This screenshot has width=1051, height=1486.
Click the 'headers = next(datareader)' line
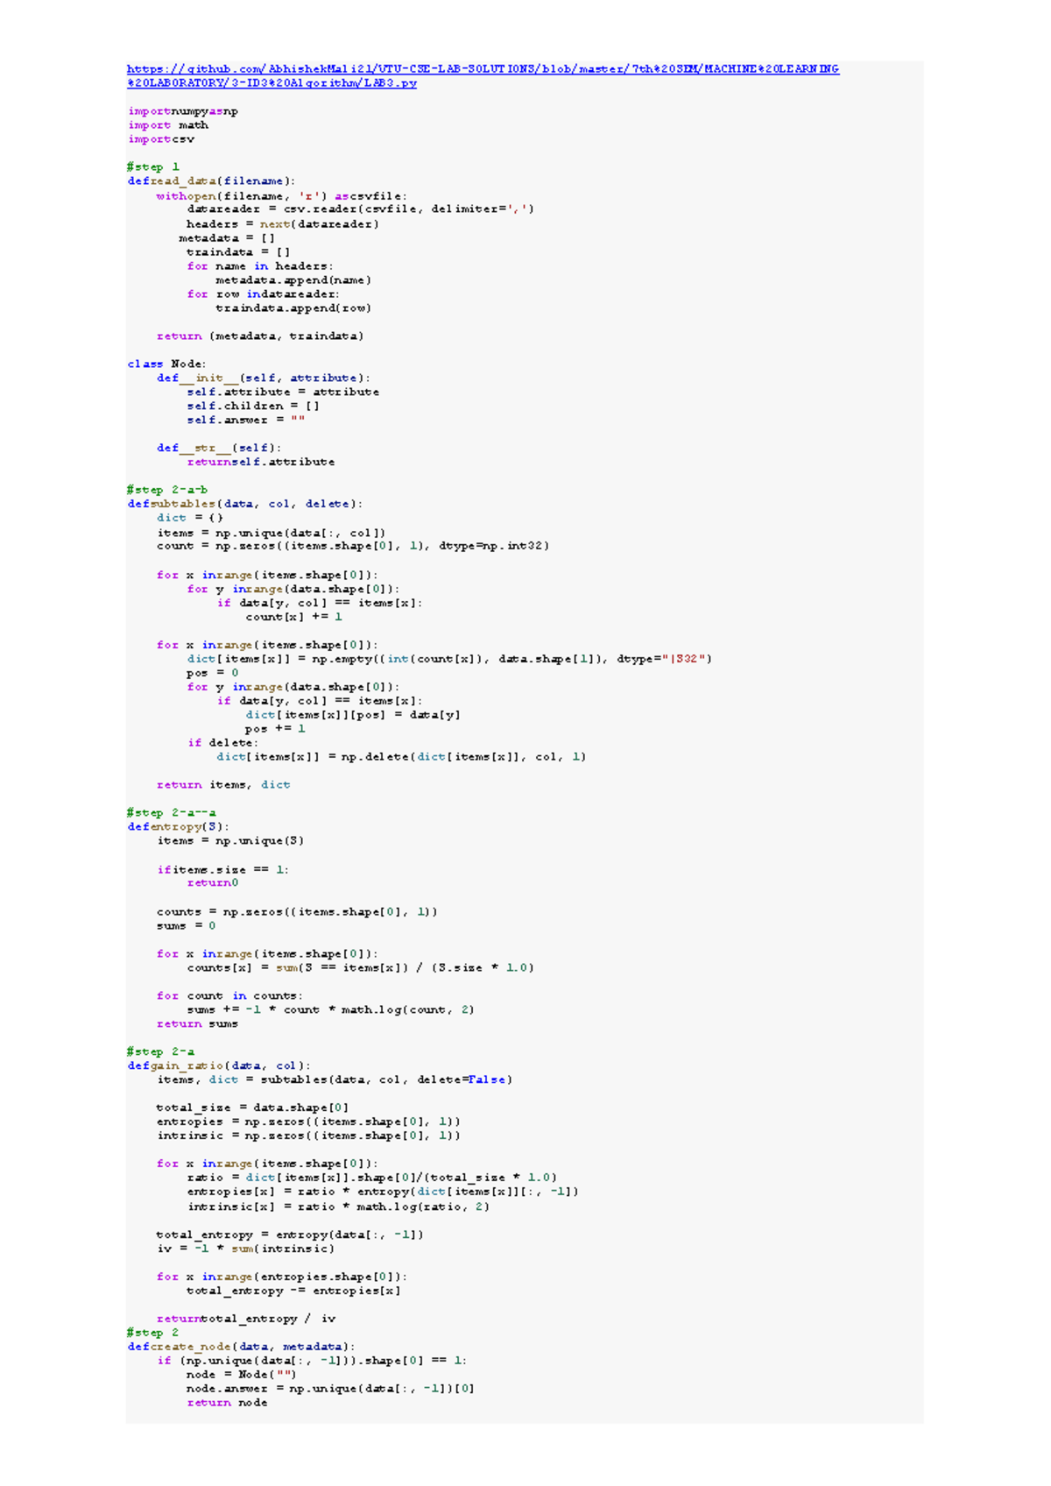point(282,224)
